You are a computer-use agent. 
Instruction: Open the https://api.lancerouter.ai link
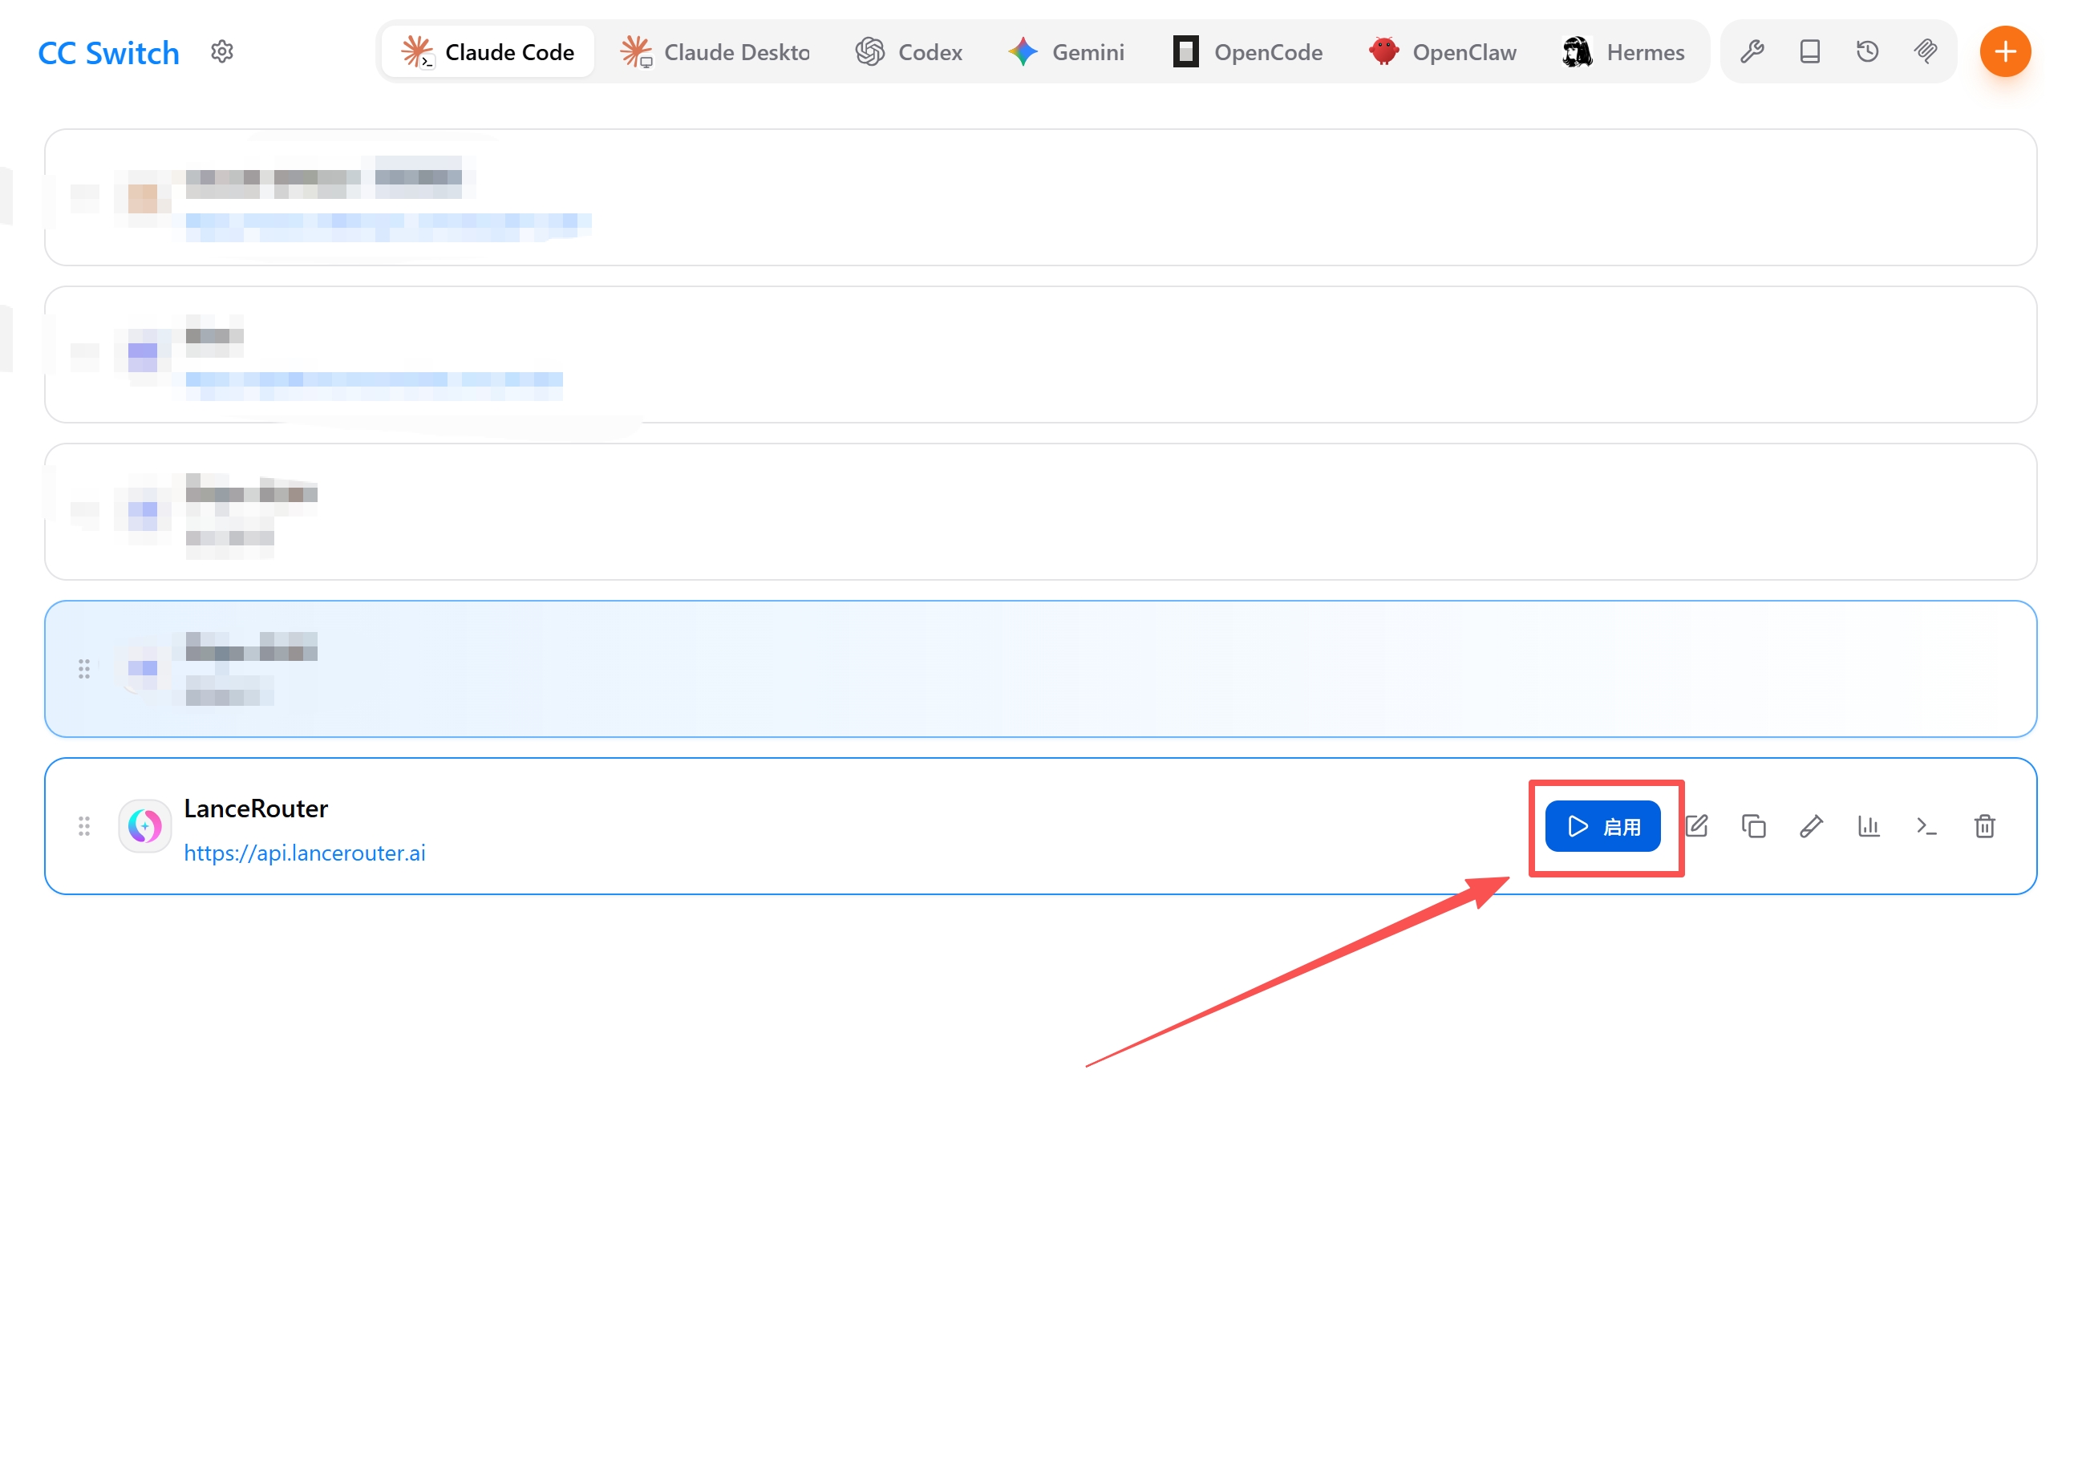tap(305, 853)
